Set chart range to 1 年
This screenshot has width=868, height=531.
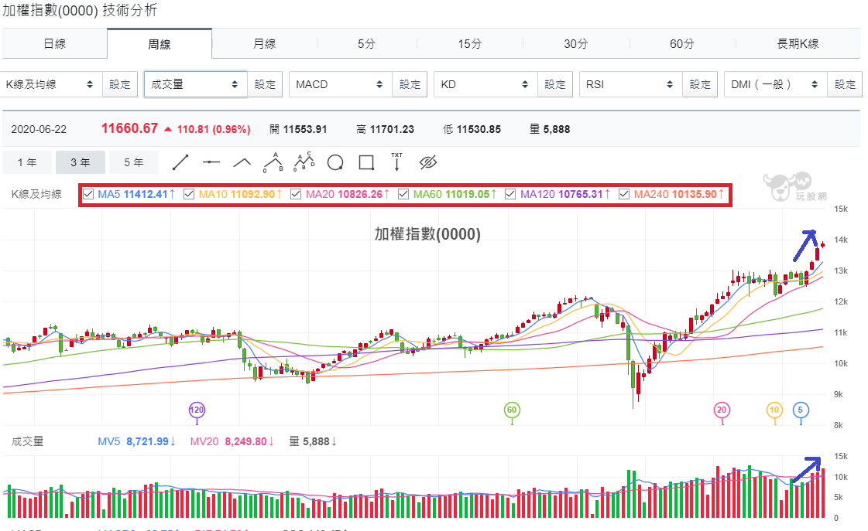coord(27,162)
